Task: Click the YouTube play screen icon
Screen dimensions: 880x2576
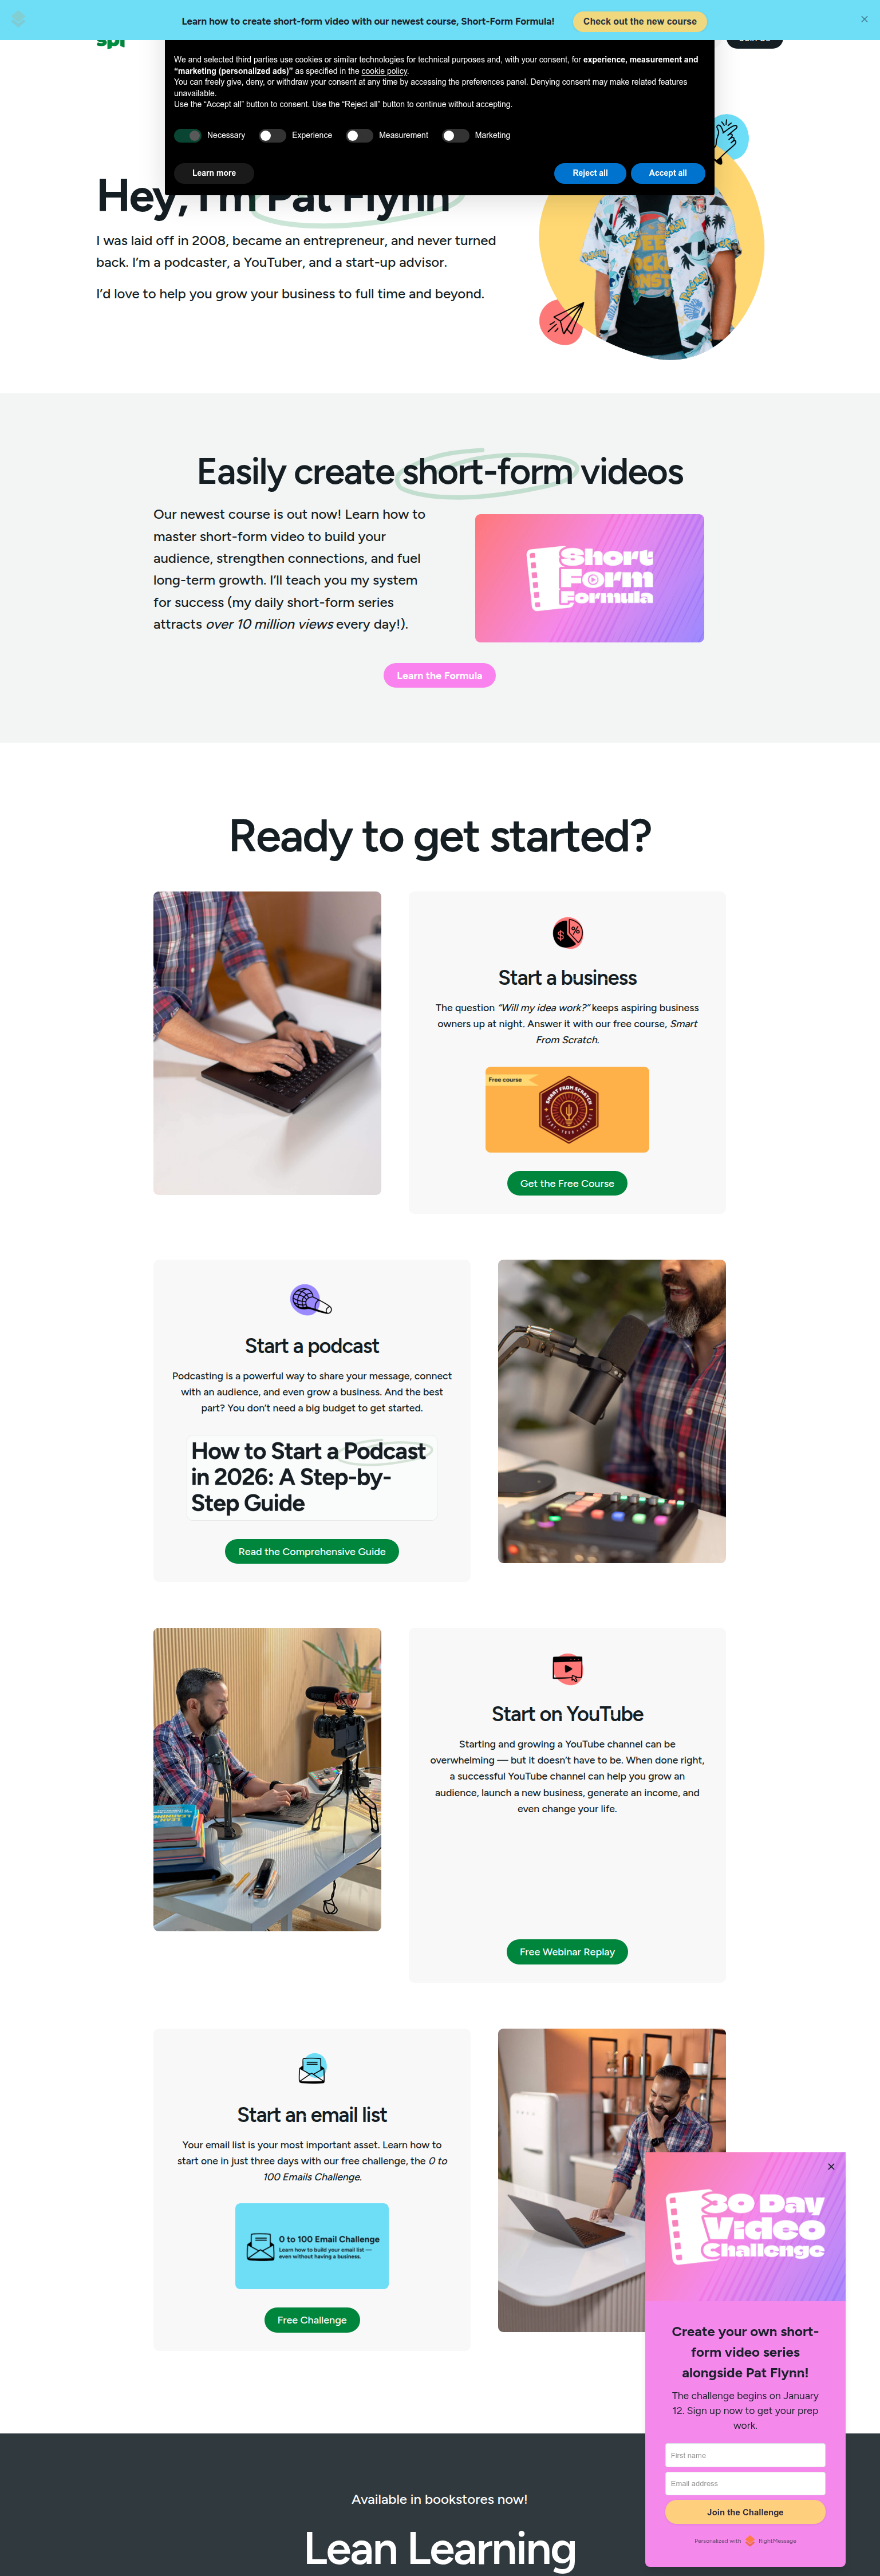Action: [x=567, y=1668]
